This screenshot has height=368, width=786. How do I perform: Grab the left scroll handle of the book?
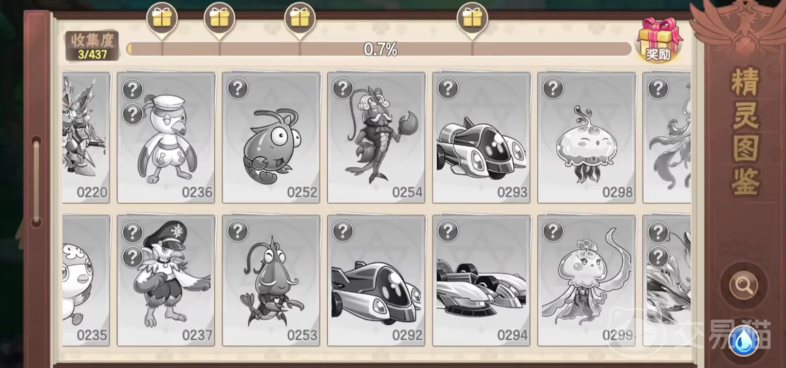(36, 182)
